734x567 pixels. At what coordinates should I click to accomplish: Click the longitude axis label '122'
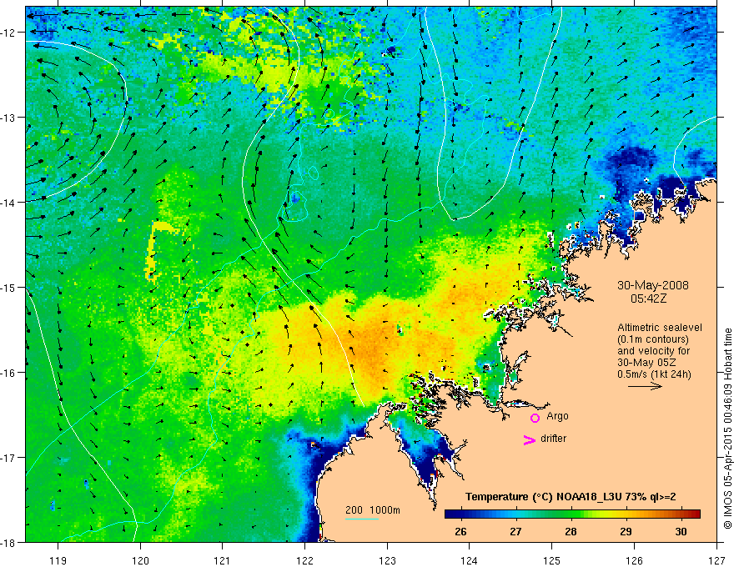(x=304, y=560)
